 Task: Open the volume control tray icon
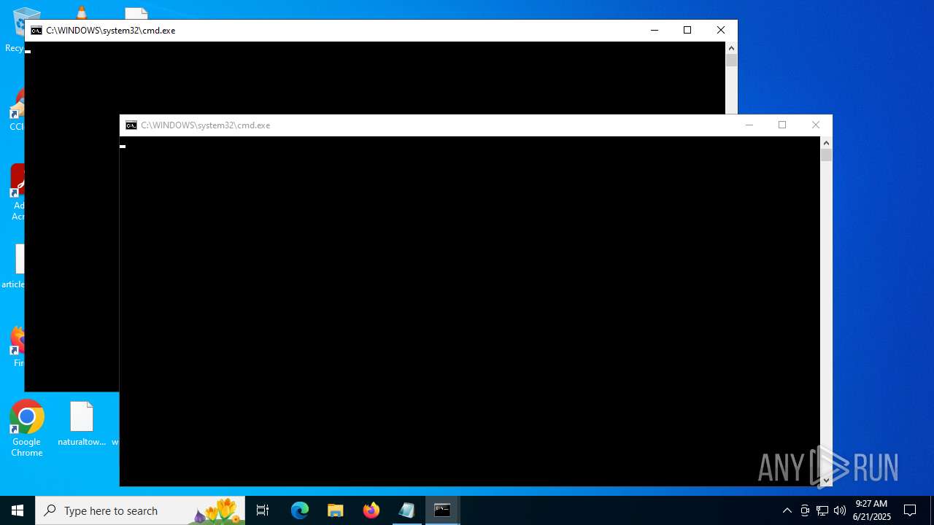coord(840,510)
